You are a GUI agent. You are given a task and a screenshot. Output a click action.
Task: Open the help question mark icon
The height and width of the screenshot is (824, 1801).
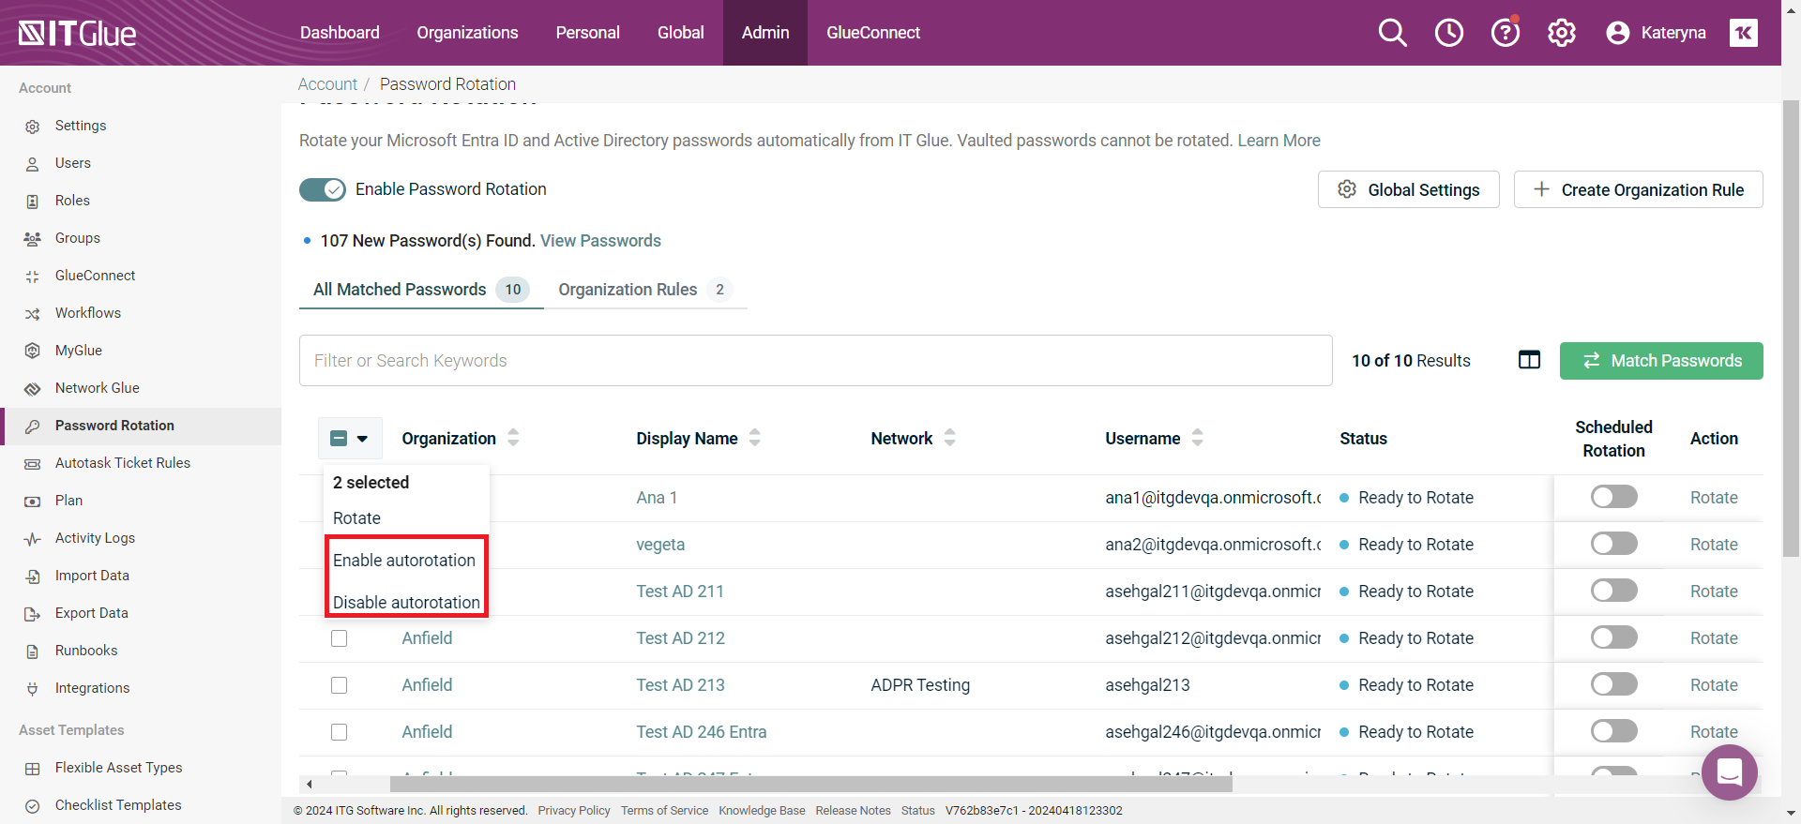[x=1505, y=33]
